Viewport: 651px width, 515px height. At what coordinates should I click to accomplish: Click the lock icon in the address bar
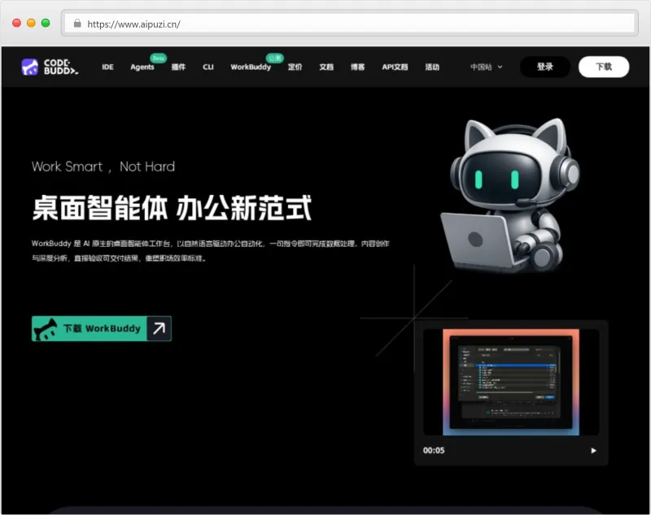click(x=77, y=24)
